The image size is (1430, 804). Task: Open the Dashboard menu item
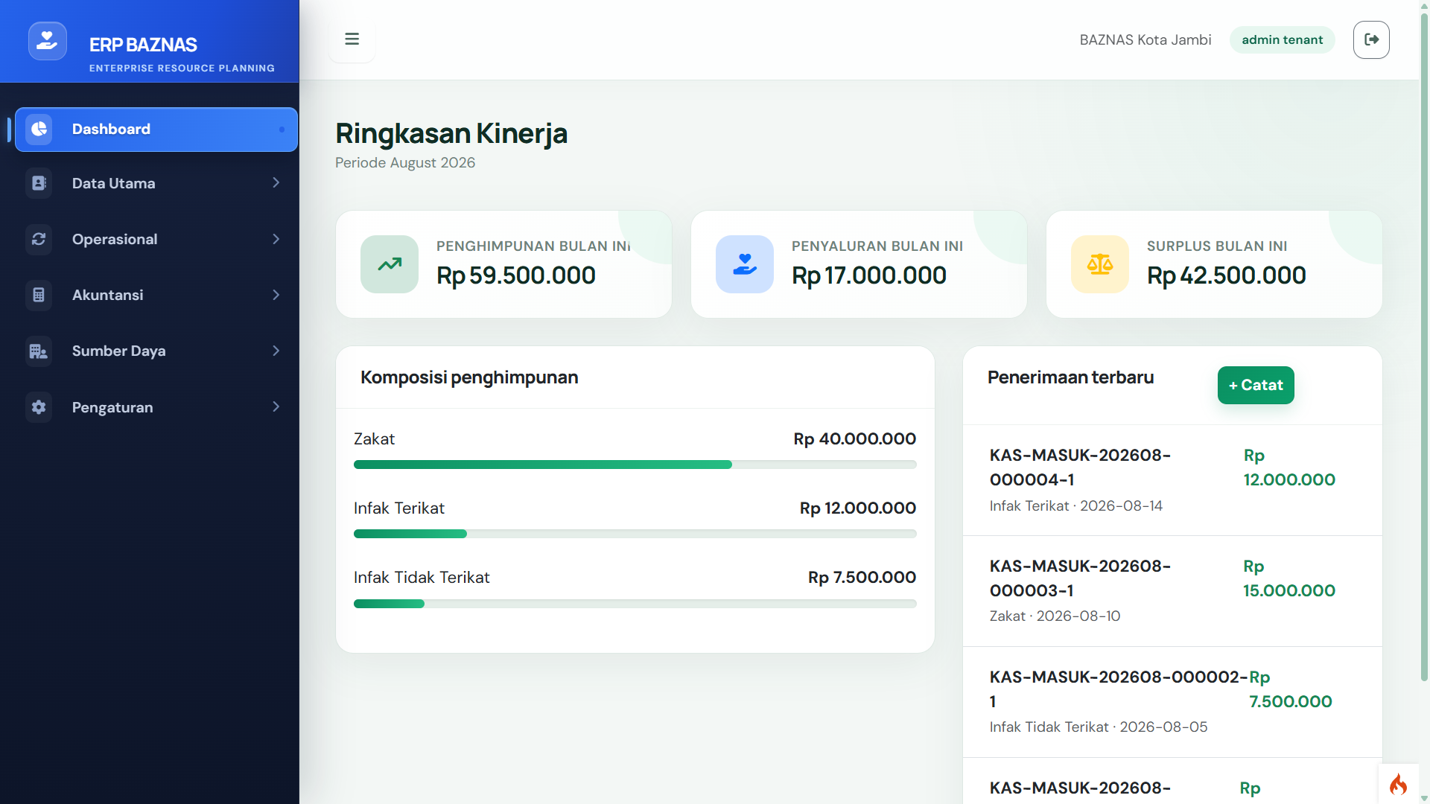point(156,130)
